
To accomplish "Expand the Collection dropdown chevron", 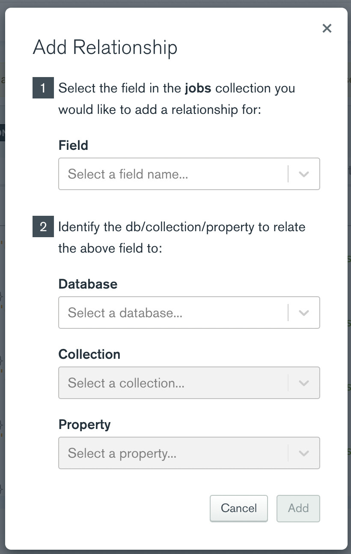I will (303, 383).
